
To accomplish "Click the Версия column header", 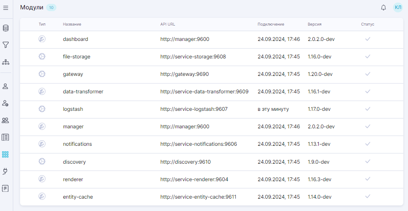I will coord(314,24).
